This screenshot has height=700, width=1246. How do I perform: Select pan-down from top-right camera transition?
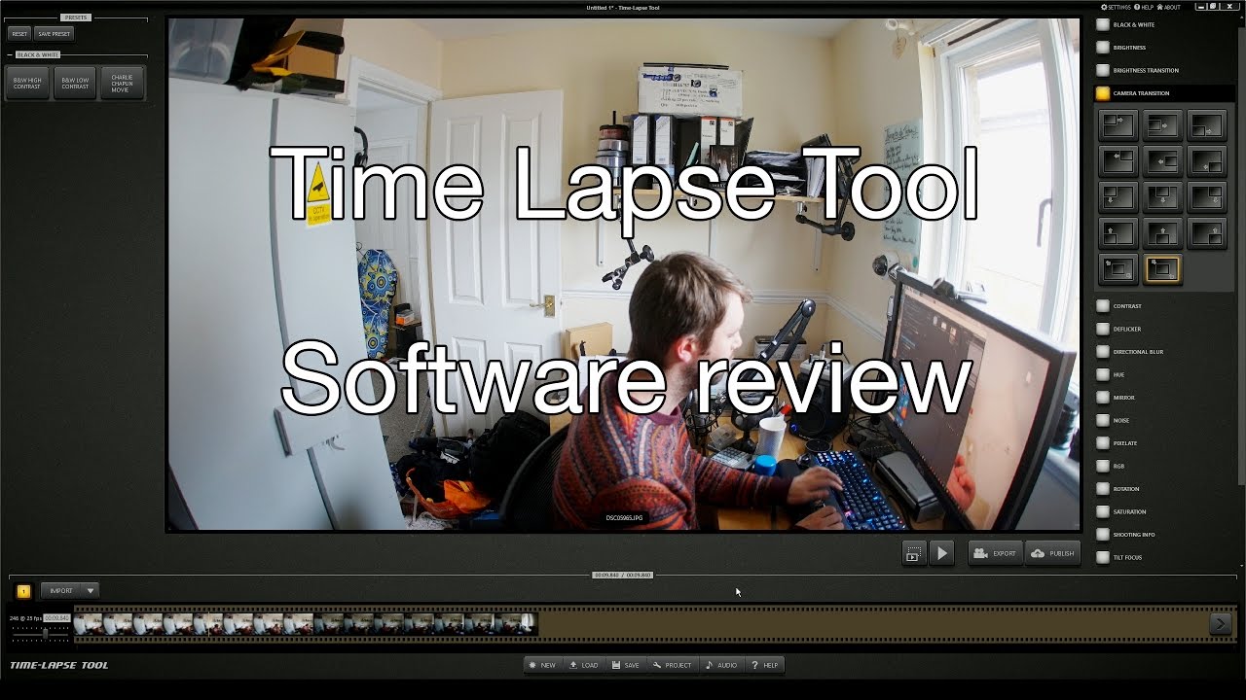(1207, 197)
